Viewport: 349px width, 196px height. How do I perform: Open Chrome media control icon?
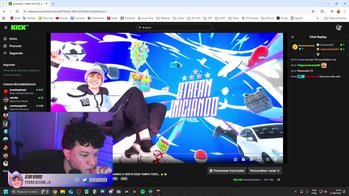coord(332,11)
